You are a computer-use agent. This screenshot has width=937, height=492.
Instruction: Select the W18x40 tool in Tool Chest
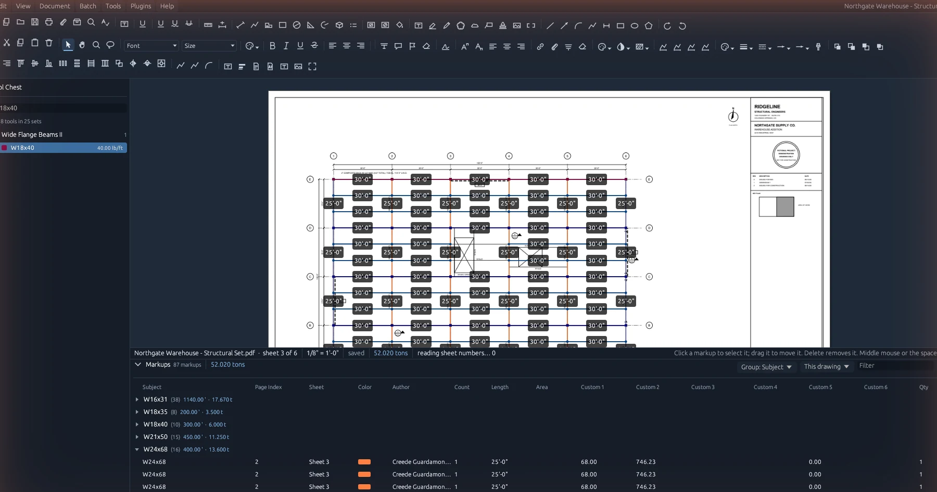64,148
